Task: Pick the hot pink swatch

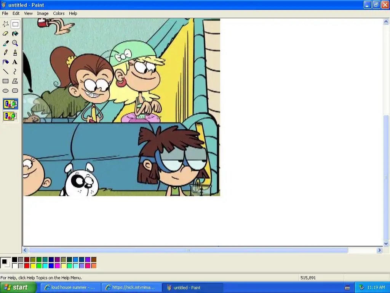Action: tap(88, 266)
